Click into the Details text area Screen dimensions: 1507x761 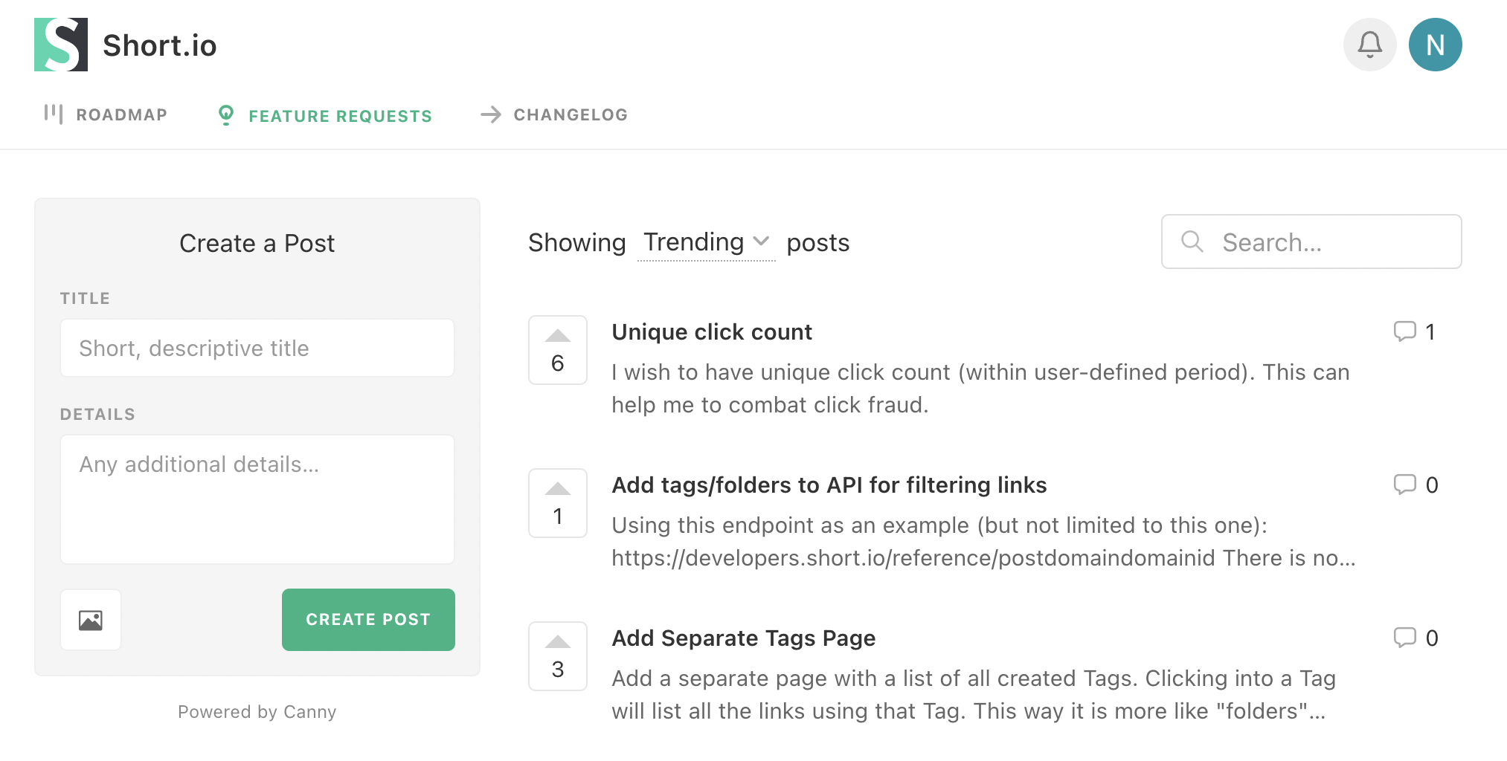tap(257, 499)
